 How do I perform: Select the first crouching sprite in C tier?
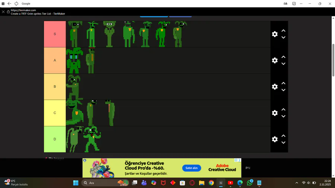pyautogui.click(x=74, y=113)
